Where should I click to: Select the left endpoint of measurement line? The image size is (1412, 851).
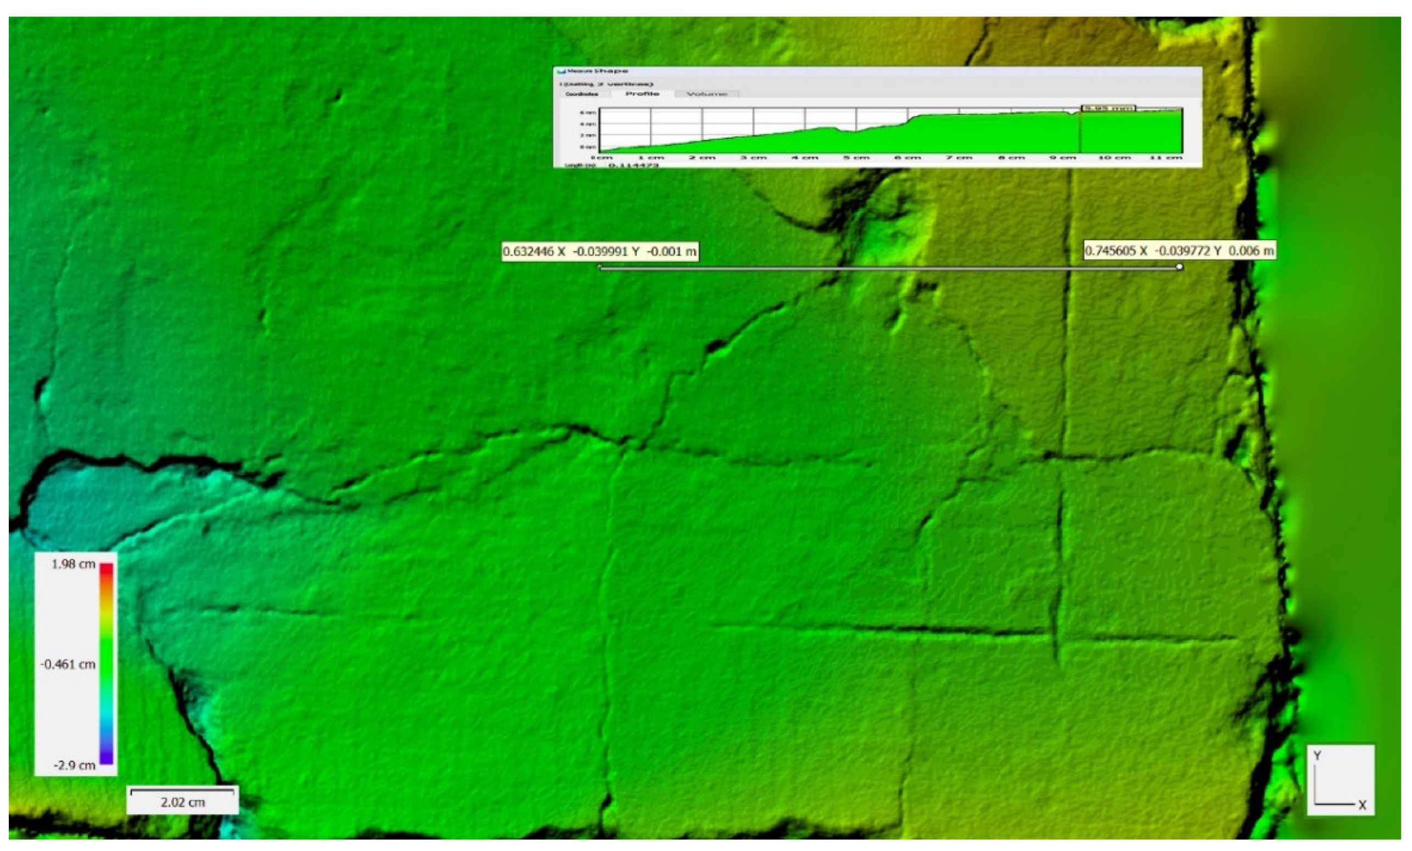[x=600, y=267]
